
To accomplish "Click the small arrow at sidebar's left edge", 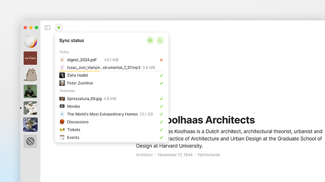I will point(21,108).
